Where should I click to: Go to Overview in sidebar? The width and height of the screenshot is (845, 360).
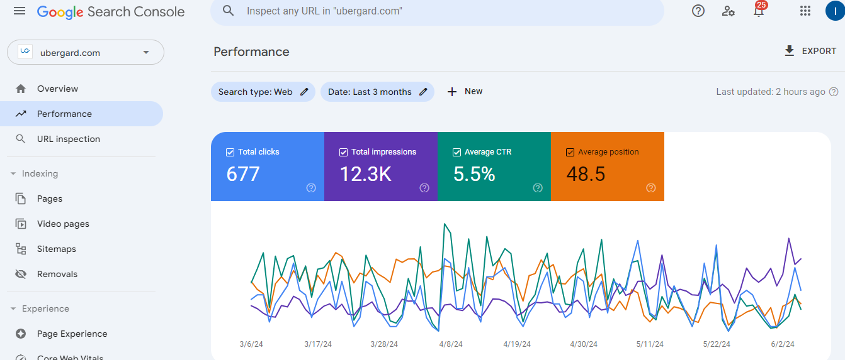57,89
